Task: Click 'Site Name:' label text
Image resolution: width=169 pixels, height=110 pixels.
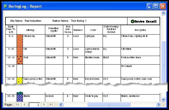Action: (17, 21)
